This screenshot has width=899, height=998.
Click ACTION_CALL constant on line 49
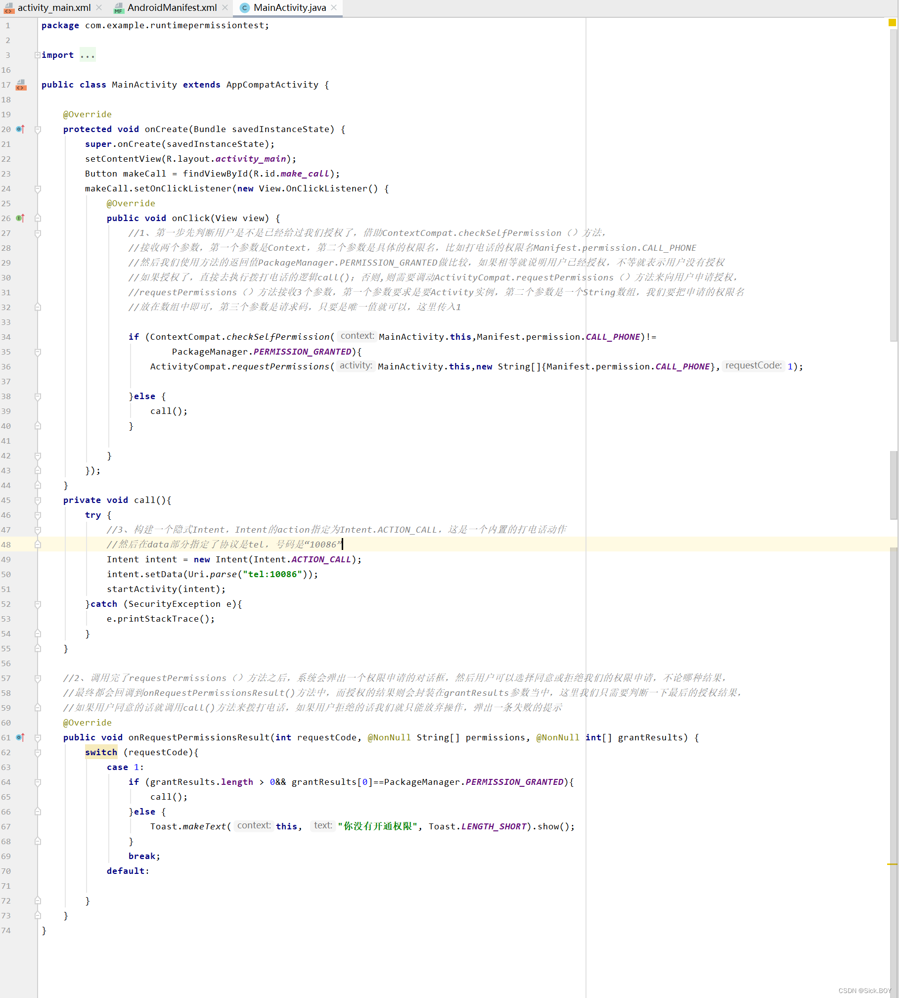(x=321, y=559)
